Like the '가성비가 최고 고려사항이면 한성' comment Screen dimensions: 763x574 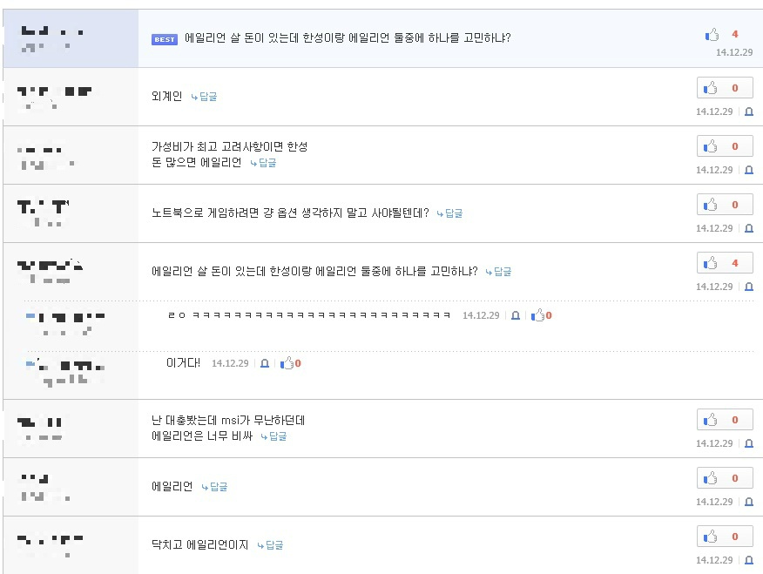pos(725,146)
